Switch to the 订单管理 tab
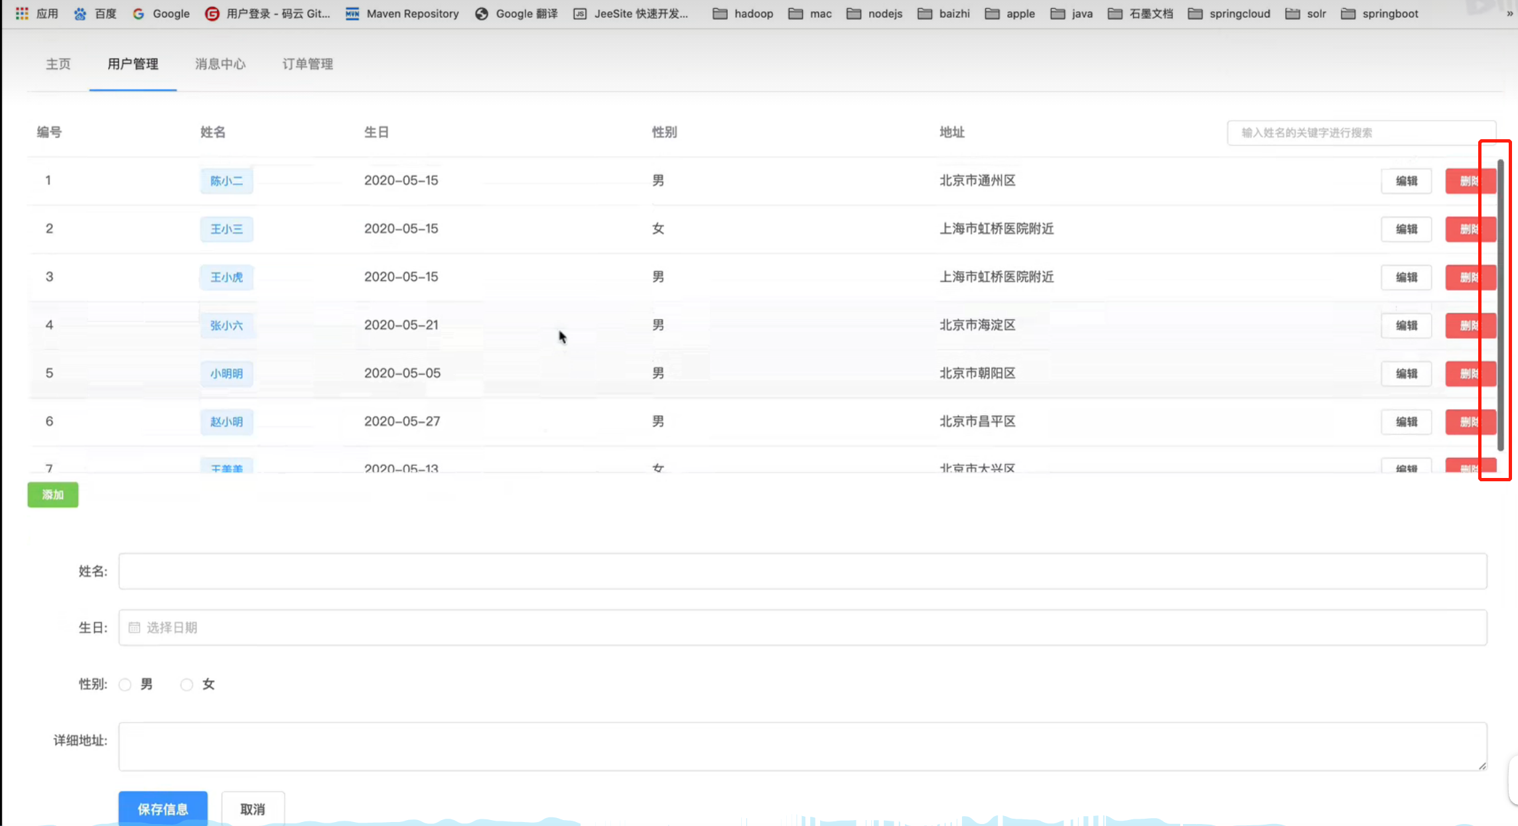 (x=308, y=64)
